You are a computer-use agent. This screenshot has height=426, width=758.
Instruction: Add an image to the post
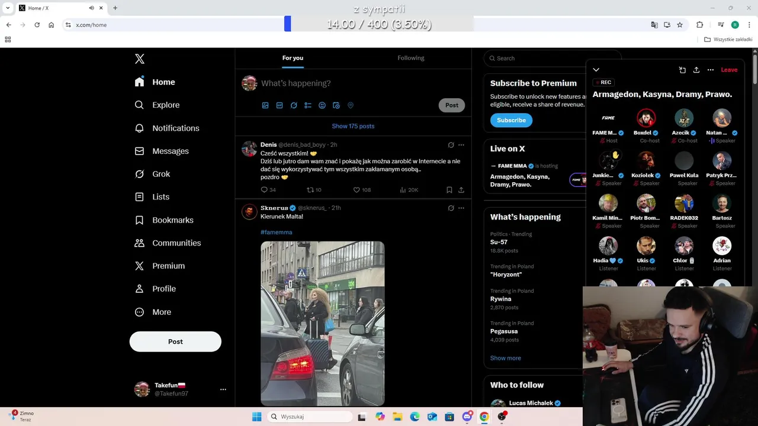coord(265,105)
